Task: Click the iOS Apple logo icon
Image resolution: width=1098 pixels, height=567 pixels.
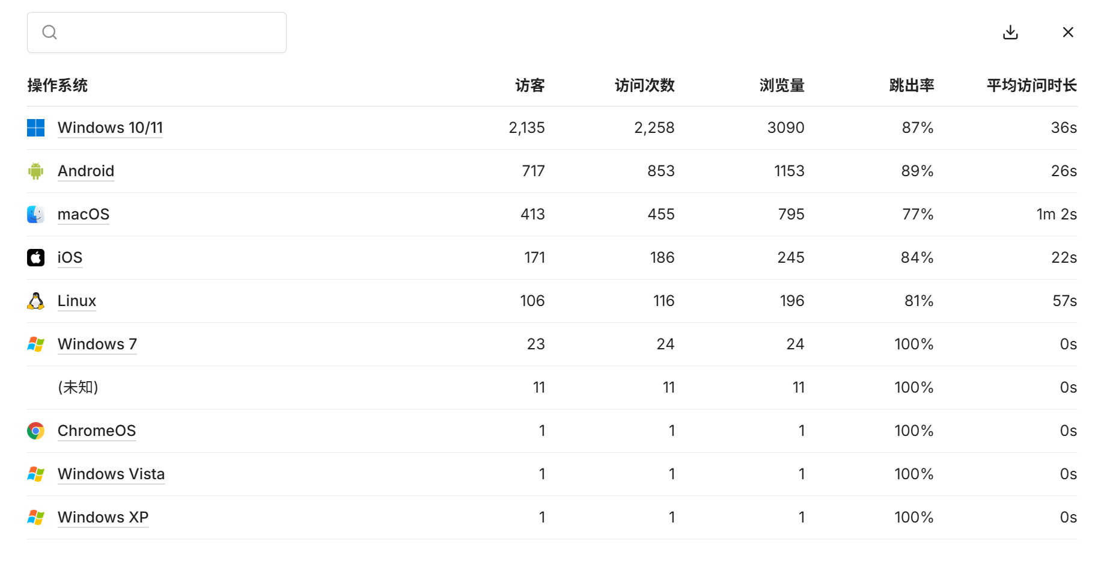Action: [36, 257]
